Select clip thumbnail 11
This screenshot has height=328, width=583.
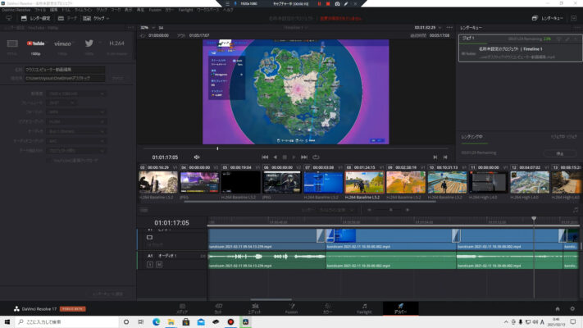coord(488,182)
